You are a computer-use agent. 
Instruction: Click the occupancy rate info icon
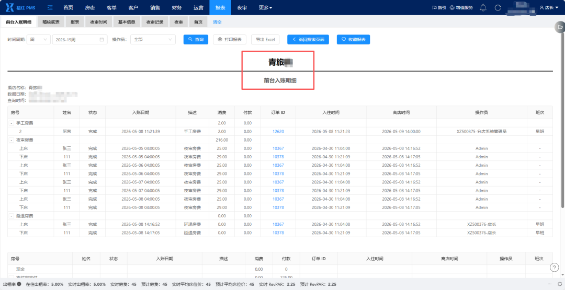tap(19, 284)
